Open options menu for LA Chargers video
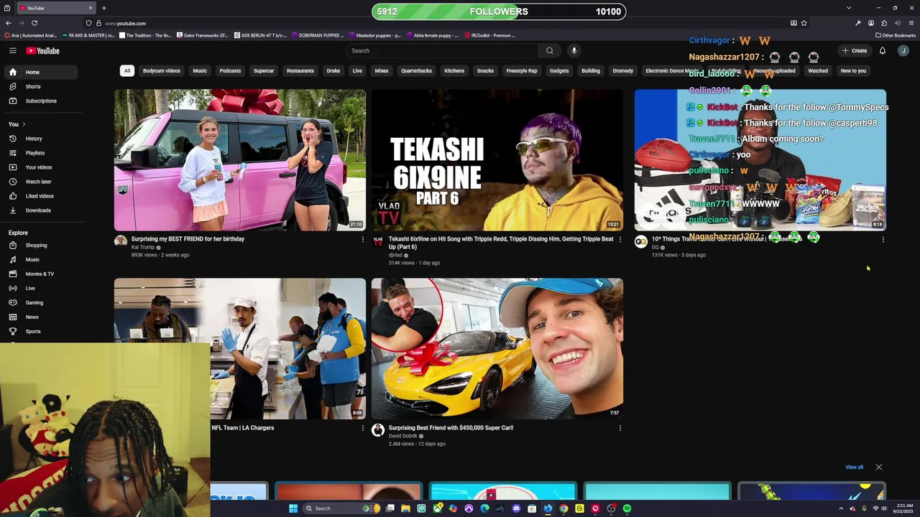 coord(362,428)
